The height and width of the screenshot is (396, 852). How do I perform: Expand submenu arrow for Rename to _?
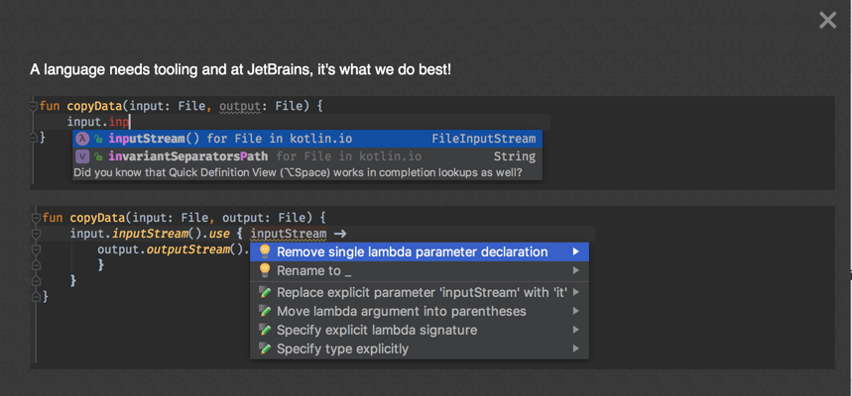point(576,270)
